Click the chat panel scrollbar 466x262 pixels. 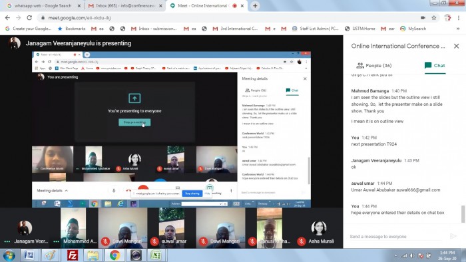463,213
